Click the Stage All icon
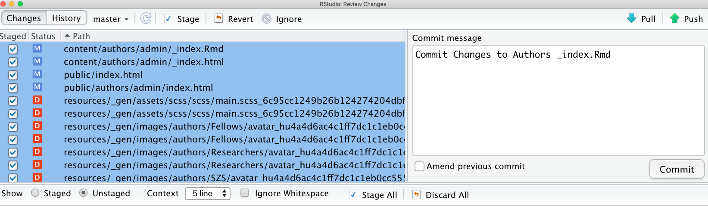Screen dimensions: 708x207 point(353,195)
